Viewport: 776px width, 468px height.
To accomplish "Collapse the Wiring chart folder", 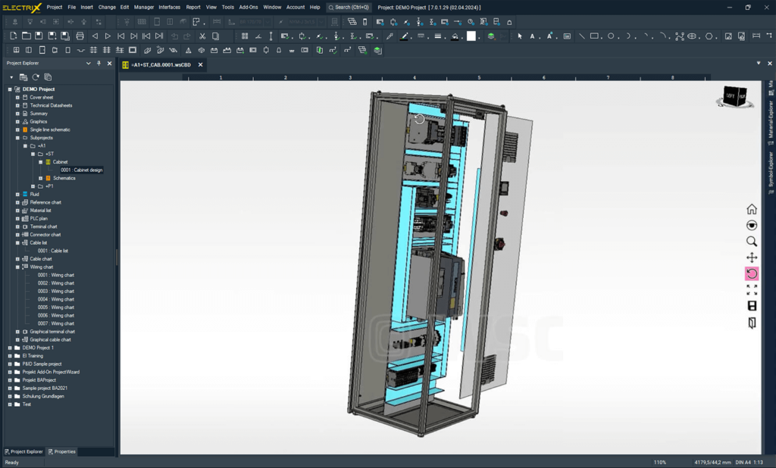I will tap(16, 267).
